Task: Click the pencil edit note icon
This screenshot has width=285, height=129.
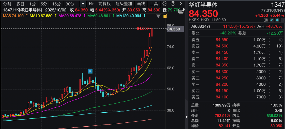Action: point(272,20)
